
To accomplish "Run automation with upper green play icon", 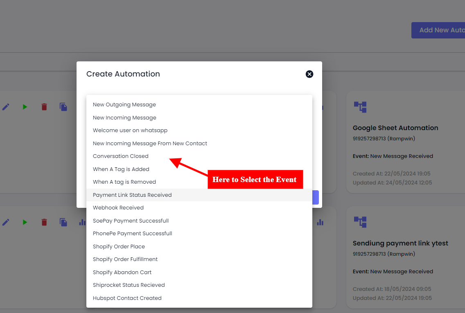I will 25,107.
